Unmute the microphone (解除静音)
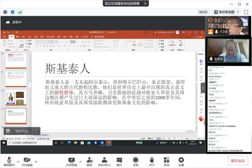The image size is (252, 168). [x=8, y=161]
